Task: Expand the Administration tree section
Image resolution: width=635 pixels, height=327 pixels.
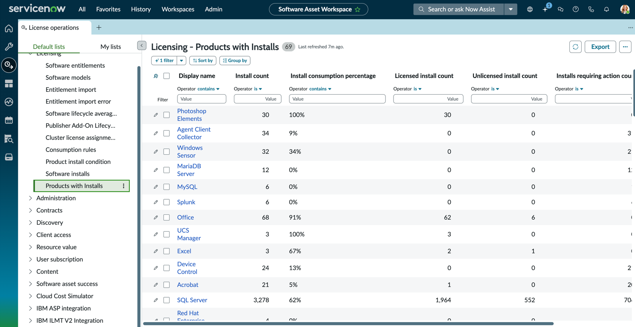Action: (x=30, y=198)
